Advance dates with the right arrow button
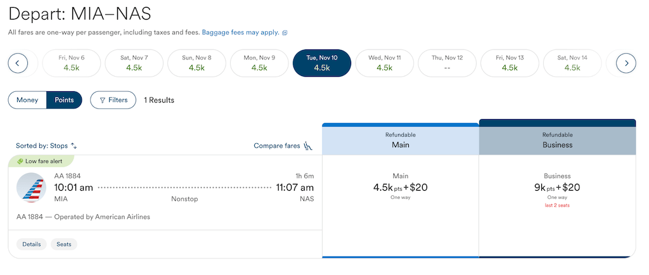 coord(626,63)
